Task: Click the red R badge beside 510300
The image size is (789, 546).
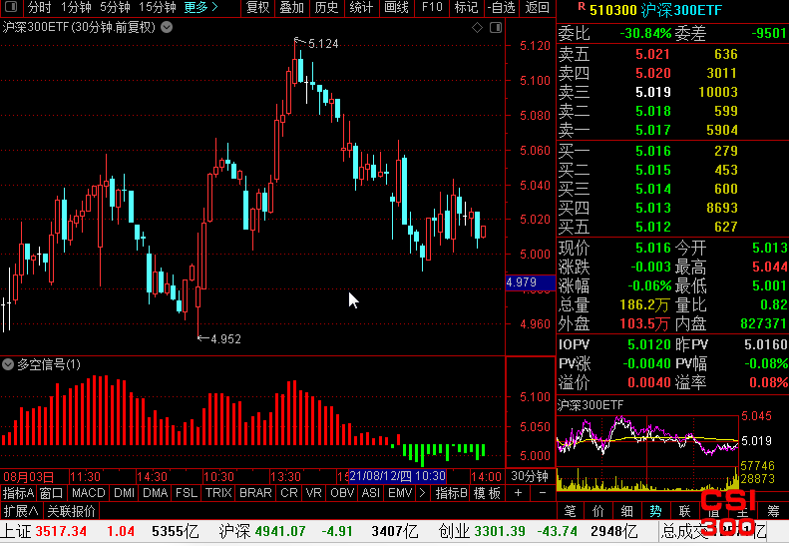Action: tap(582, 7)
